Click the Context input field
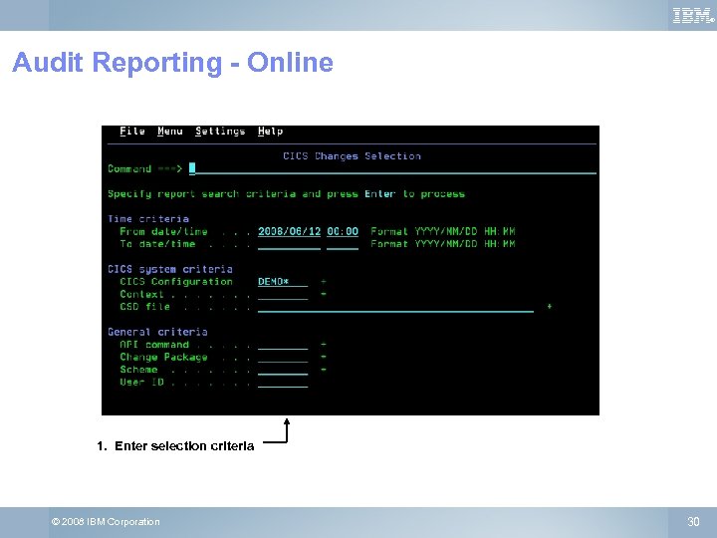This screenshot has height=538, width=717. pos(283,295)
